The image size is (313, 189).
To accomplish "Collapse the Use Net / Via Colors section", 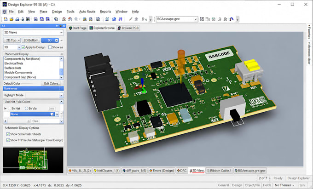I will (62, 102).
